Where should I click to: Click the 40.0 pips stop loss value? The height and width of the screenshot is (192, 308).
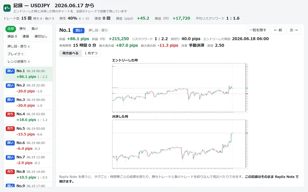click(x=191, y=39)
